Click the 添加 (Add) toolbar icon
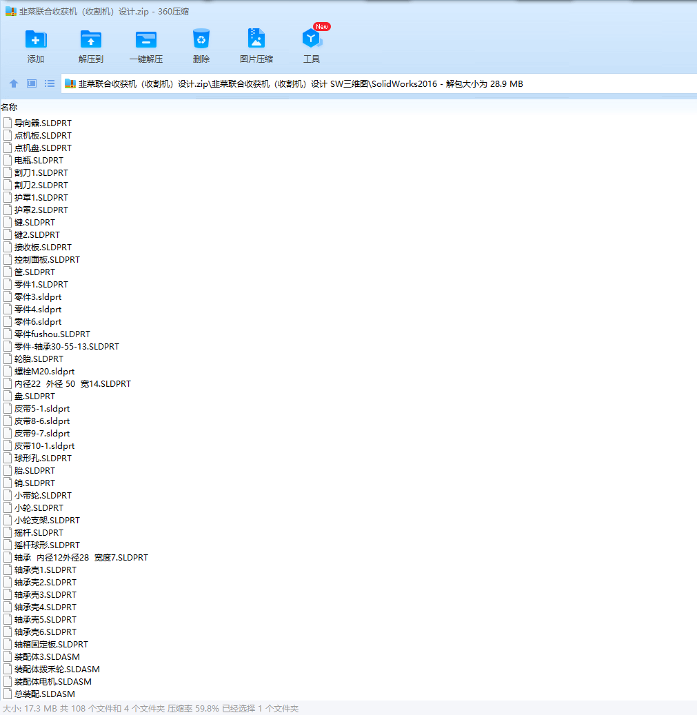Image resolution: width=697 pixels, height=715 pixels. click(x=36, y=40)
